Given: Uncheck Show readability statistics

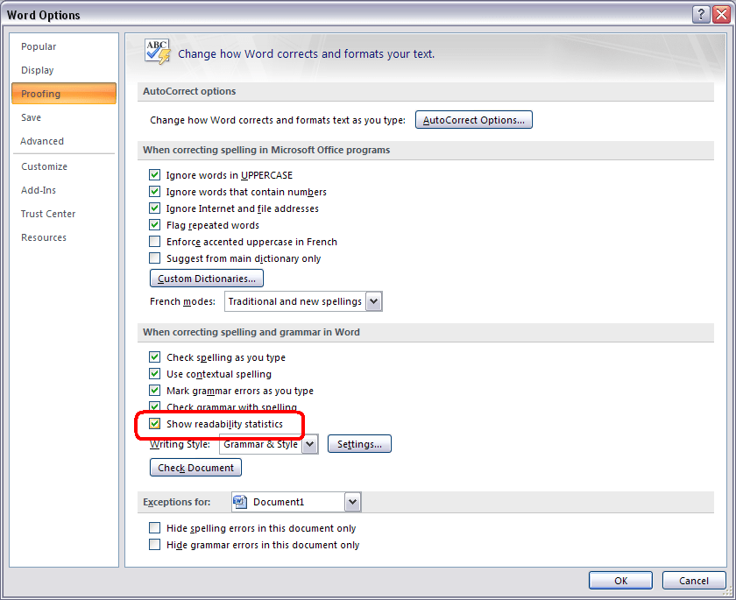Looking at the screenshot, I should click(x=155, y=424).
